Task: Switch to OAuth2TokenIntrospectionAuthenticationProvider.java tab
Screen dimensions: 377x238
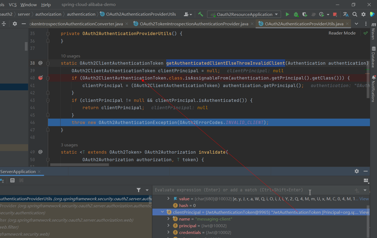Action: coord(194,24)
